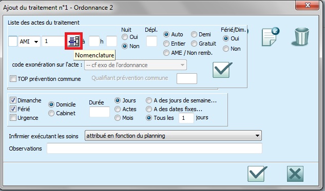325x191 pixels.
Task: Select the Gratuit radio option
Action: pyautogui.click(x=194, y=44)
